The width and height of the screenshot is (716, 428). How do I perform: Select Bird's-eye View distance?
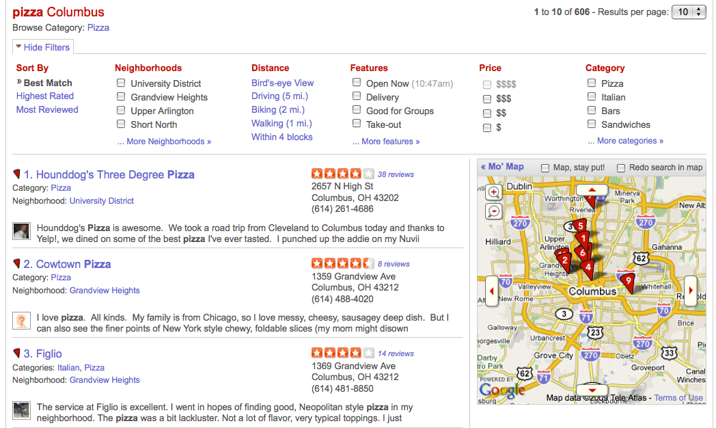pos(283,83)
